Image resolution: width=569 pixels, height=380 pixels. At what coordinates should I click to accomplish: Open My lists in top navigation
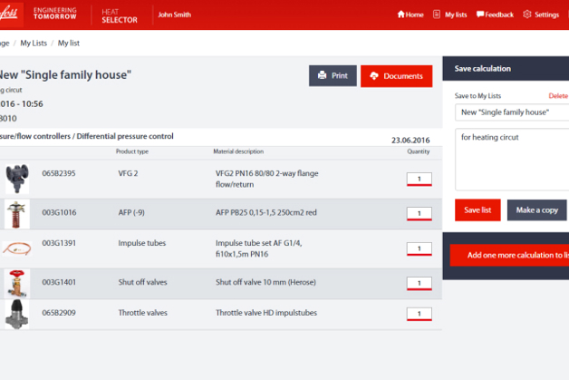pyautogui.click(x=450, y=15)
